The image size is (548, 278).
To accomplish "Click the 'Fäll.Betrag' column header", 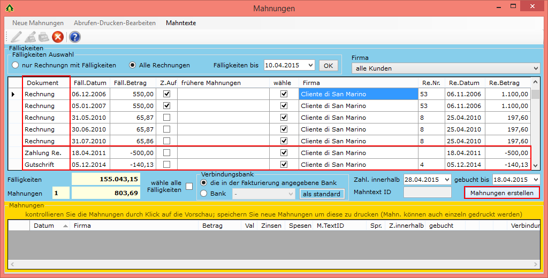I will 133,83.
